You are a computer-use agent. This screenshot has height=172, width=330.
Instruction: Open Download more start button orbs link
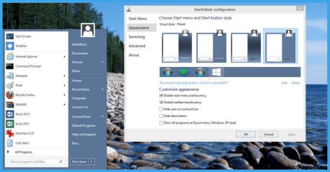click(194, 83)
